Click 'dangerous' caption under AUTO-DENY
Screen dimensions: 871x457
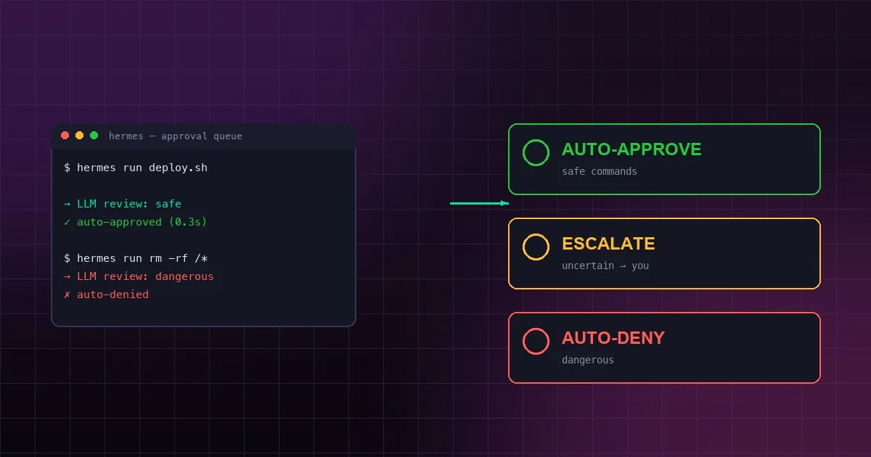point(588,360)
